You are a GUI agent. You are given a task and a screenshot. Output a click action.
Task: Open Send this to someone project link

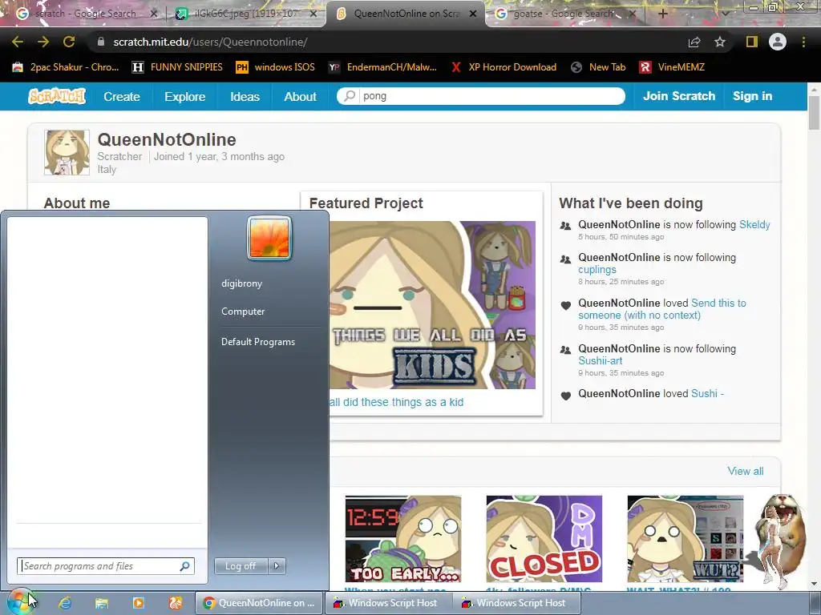pos(661,309)
